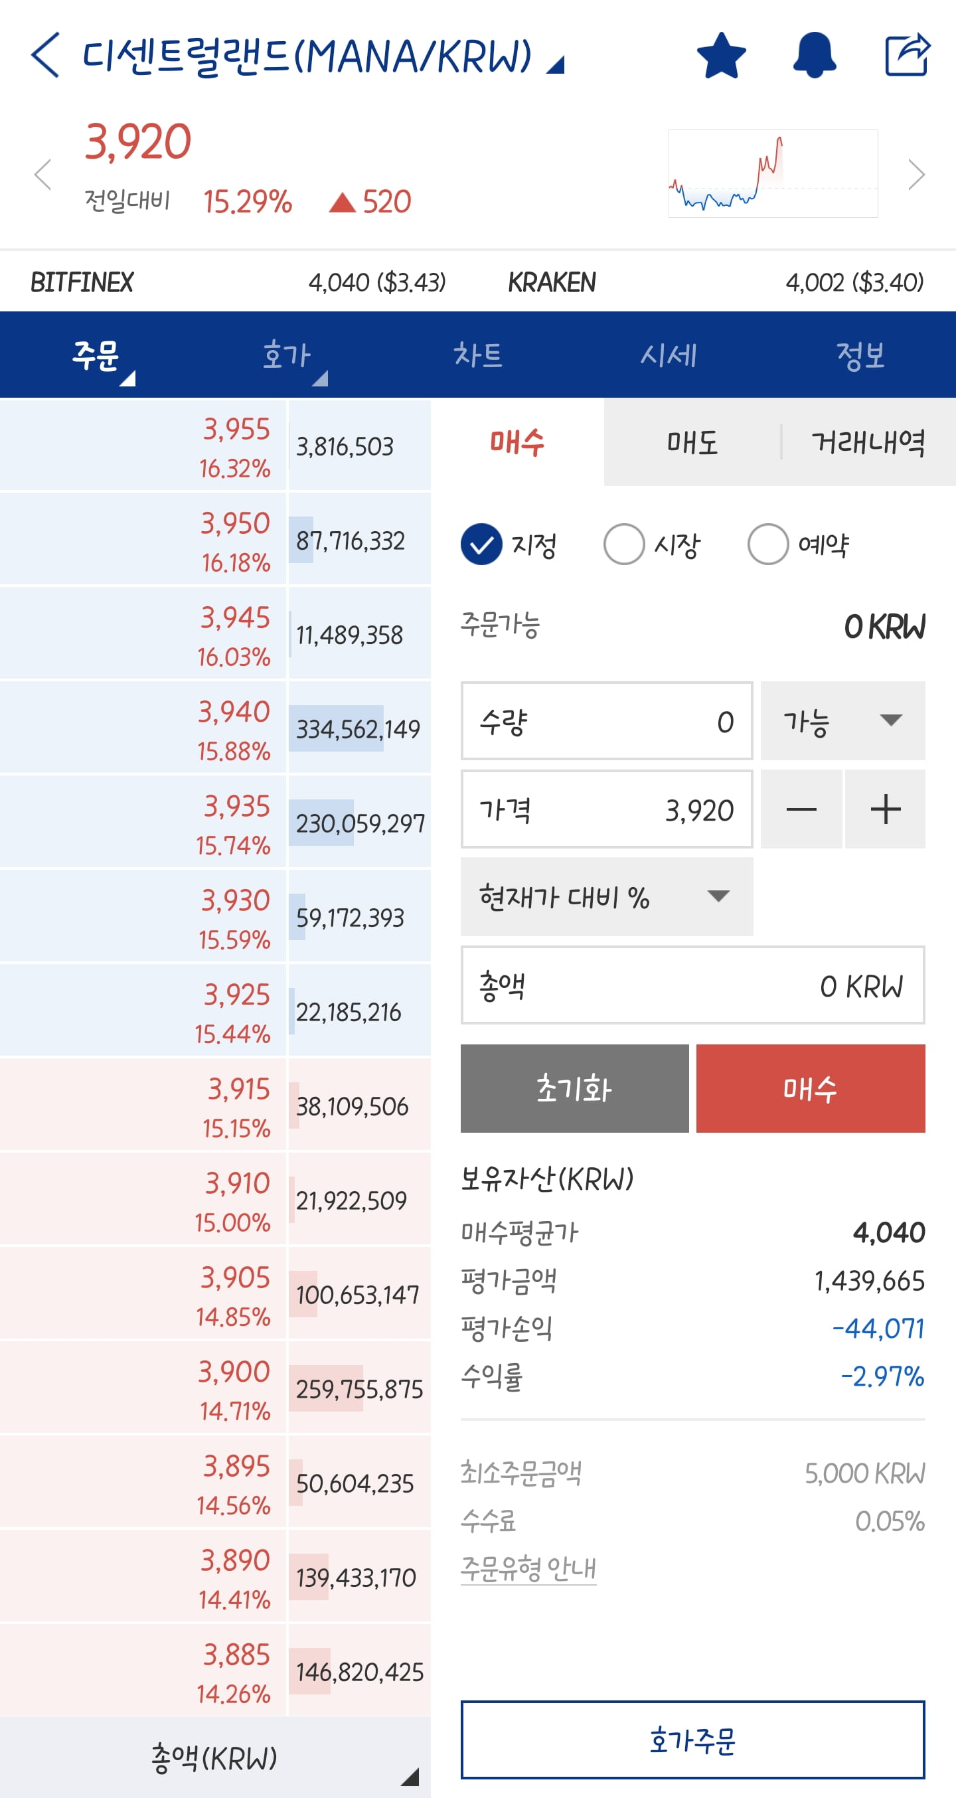Show next coin with right chevron
This screenshot has height=1798, width=956.
916,175
